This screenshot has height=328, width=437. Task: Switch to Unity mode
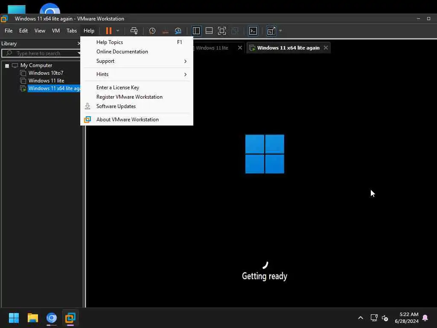235,31
